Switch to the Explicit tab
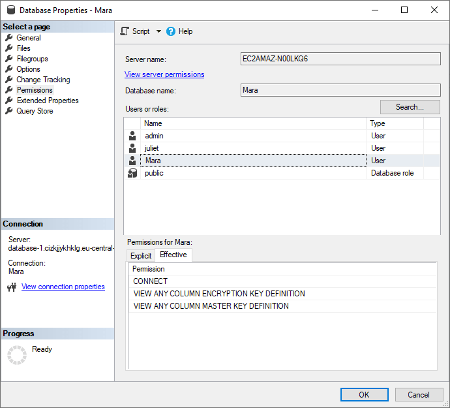This screenshot has height=408, width=450. pyautogui.click(x=141, y=256)
